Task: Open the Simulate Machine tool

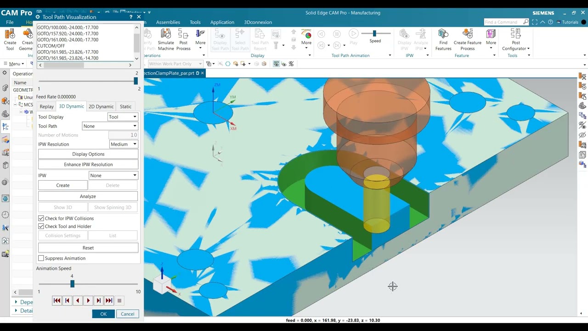Action: click(166, 40)
